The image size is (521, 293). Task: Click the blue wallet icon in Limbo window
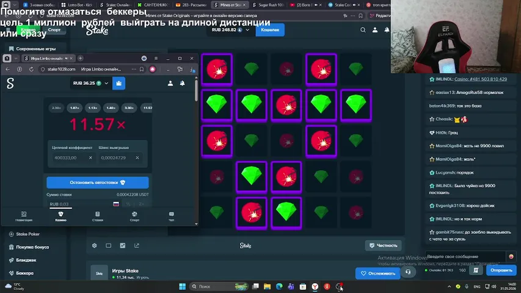pyautogui.click(x=118, y=83)
